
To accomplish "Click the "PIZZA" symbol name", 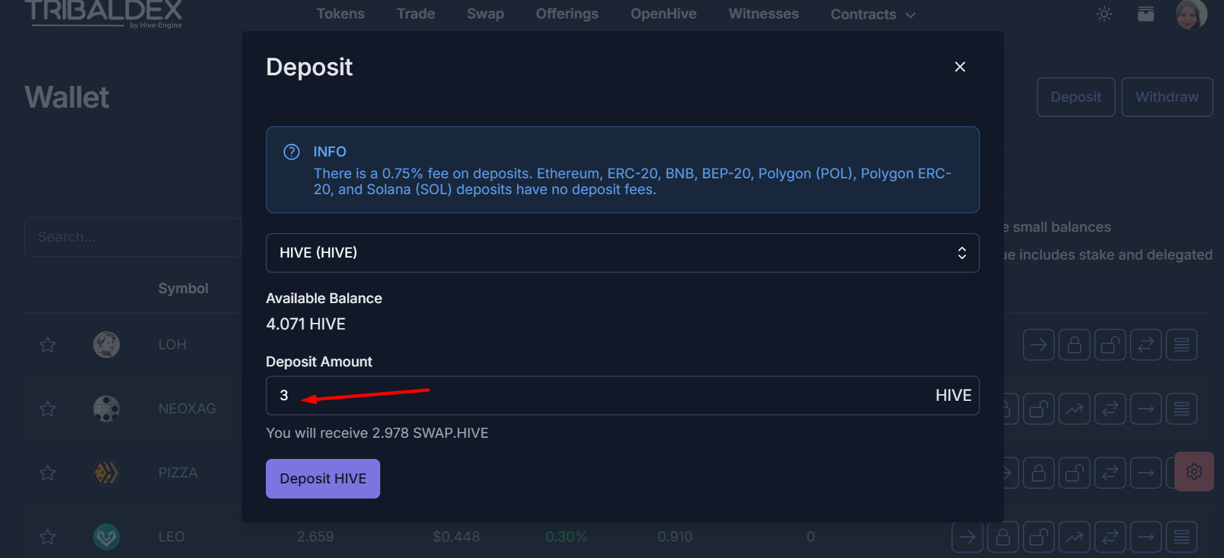I will [178, 473].
